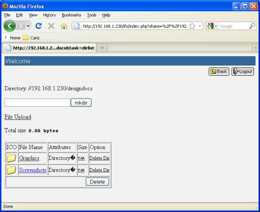Open the Graphics directory link
Screen dimensions: 260x212
point(29,158)
